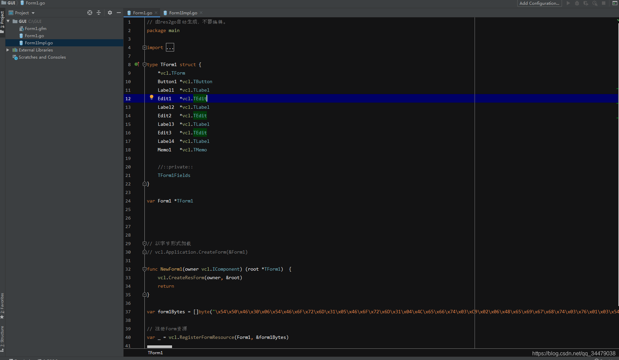619x360 pixels.
Task: Click the horizontal scrollbar under the editor
Action: pyautogui.click(x=159, y=346)
